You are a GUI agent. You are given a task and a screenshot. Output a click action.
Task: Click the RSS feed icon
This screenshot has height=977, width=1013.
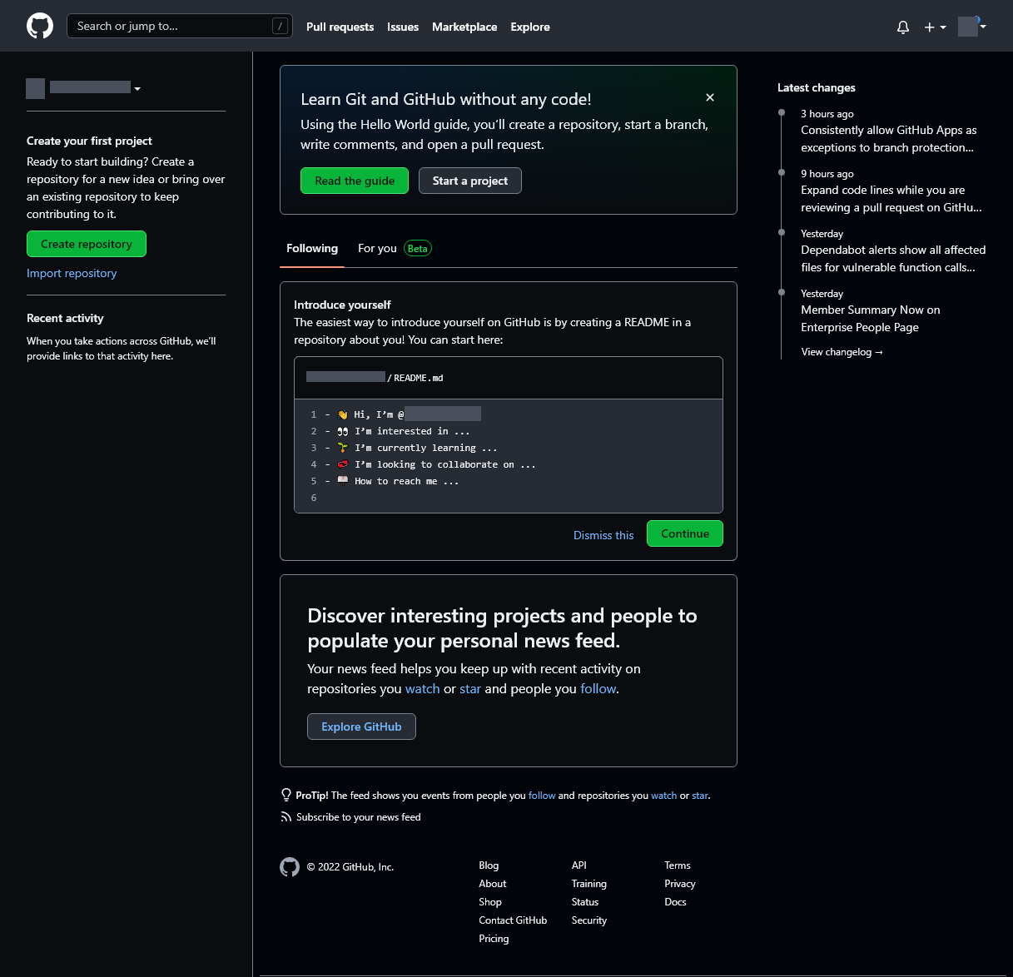[x=286, y=817]
